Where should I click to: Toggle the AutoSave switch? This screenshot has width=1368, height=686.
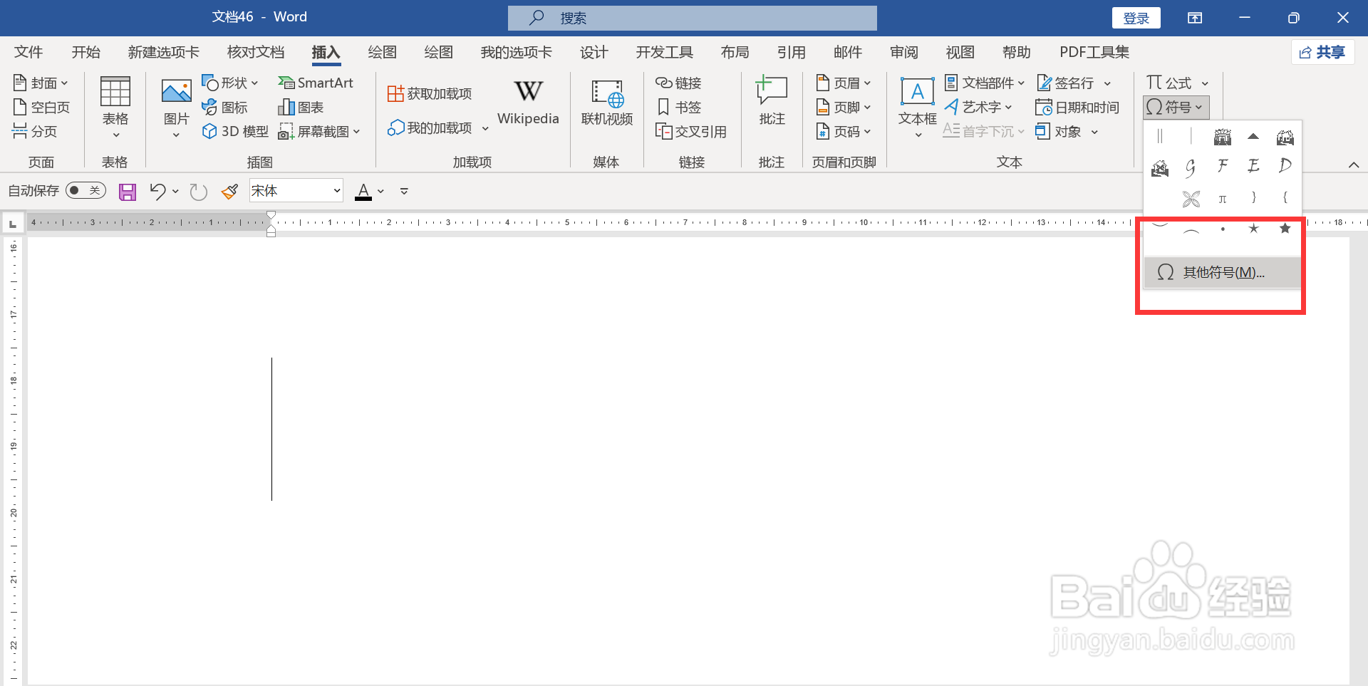coord(85,190)
